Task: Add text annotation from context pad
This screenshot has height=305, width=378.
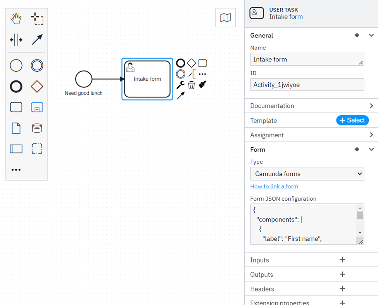Action: point(192,74)
